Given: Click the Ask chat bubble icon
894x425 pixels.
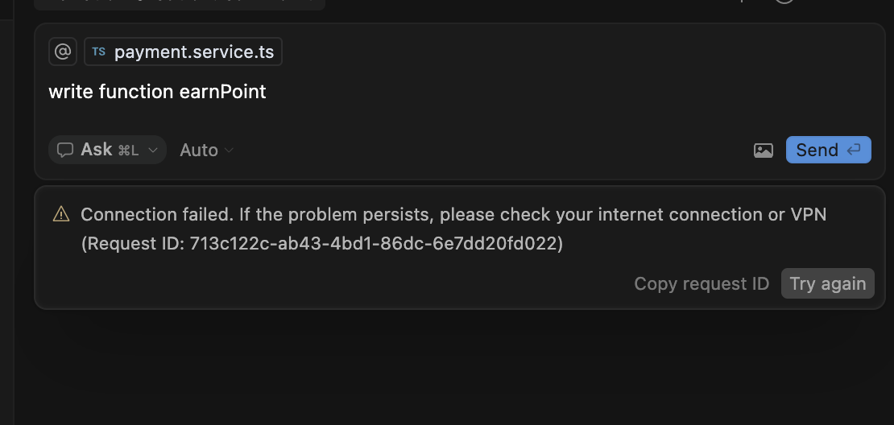Looking at the screenshot, I should [65, 150].
